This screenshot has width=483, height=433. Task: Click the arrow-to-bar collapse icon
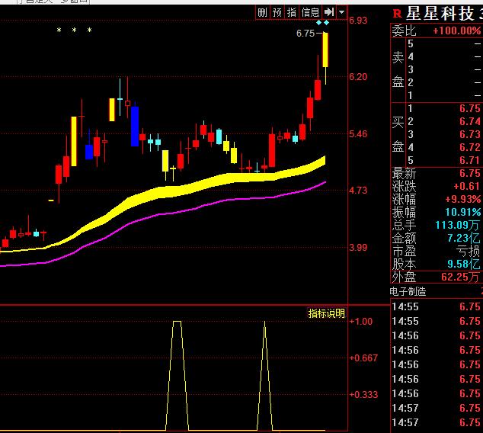click(x=329, y=12)
